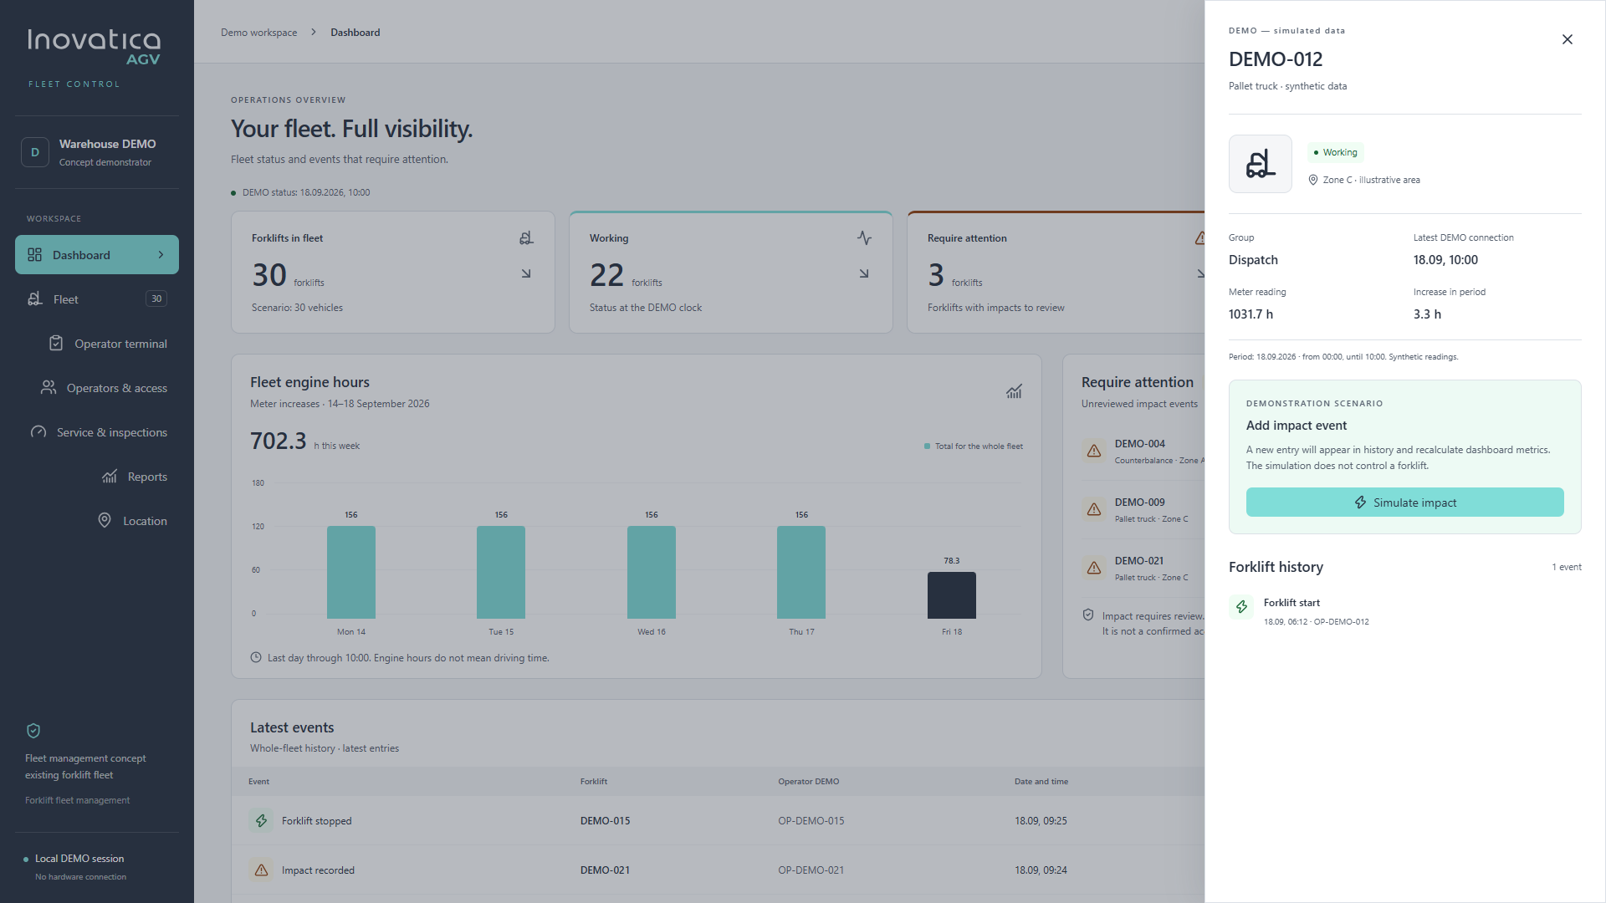Click the Operator terminal clipboard icon
The width and height of the screenshot is (1606, 903).
click(x=56, y=344)
